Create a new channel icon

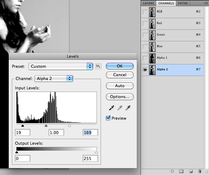(191, 172)
